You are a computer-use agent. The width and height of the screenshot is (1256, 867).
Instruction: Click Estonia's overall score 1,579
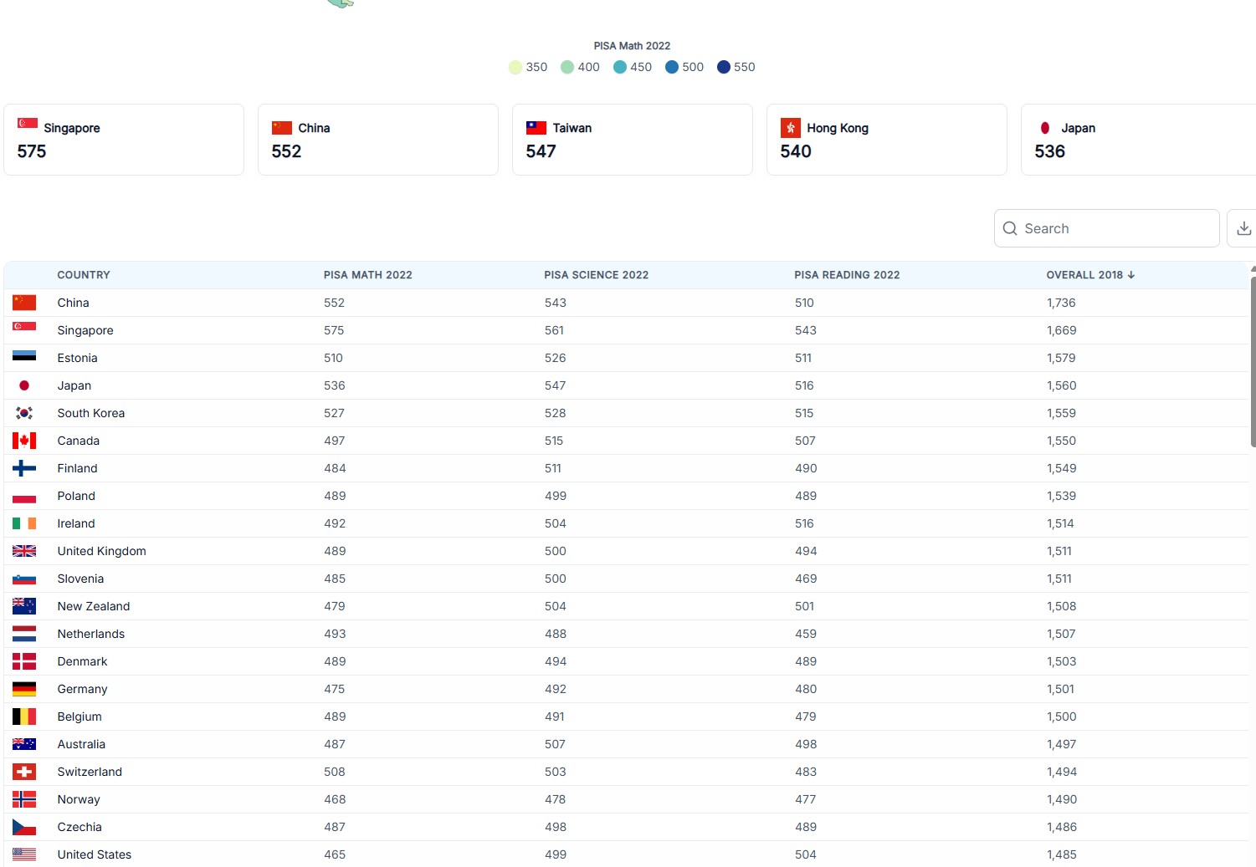point(1061,358)
